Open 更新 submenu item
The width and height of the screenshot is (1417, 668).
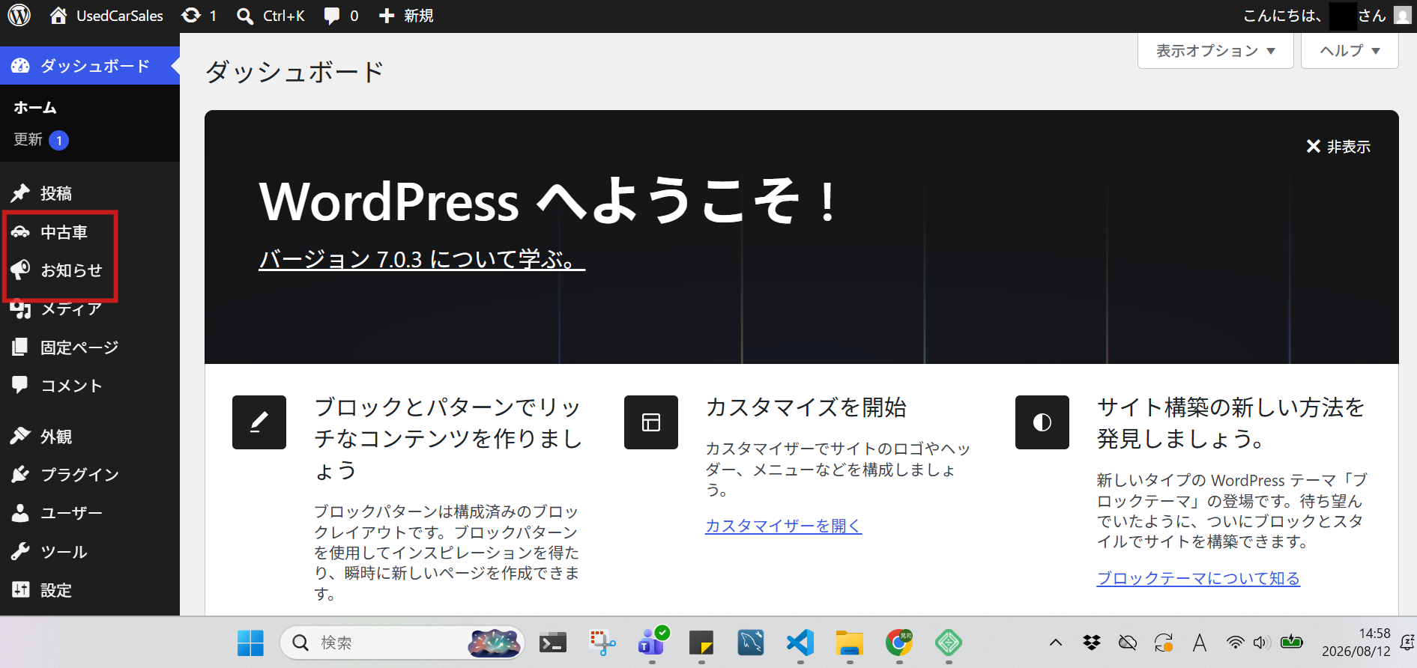[x=41, y=140]
